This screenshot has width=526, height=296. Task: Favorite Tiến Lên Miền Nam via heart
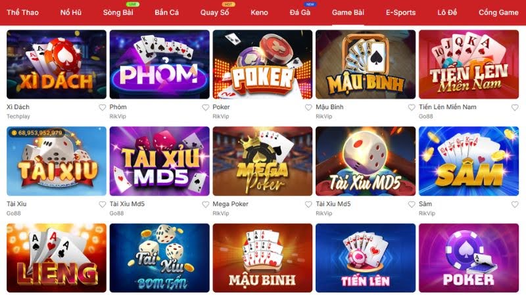click(x=515, y=107)
